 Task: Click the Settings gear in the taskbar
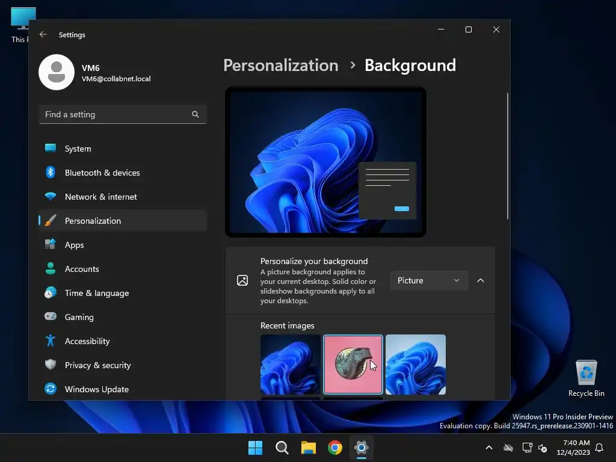[362, 448]
